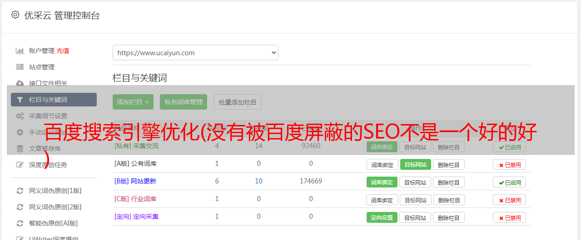Click the 添加栏目 + button
Screen dimensions: 581x240
133,102
